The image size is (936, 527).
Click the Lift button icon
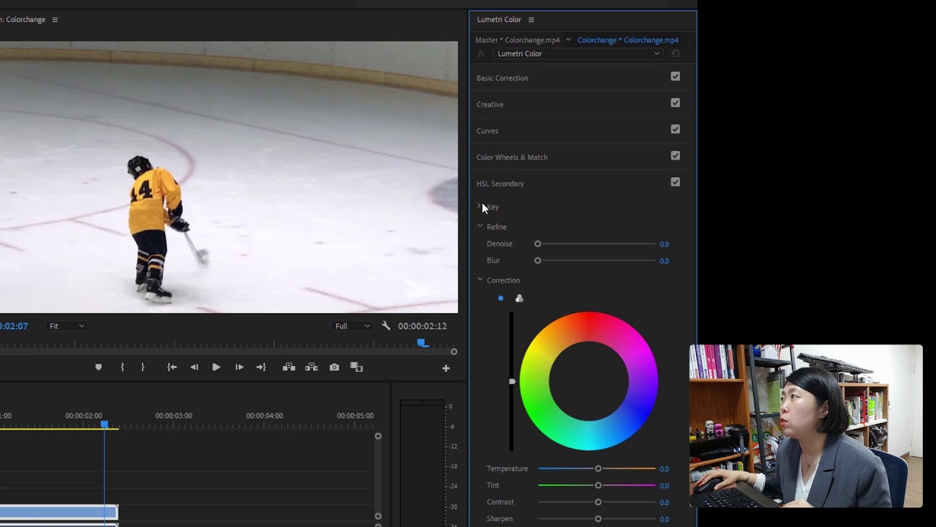[x=289, y=367]
